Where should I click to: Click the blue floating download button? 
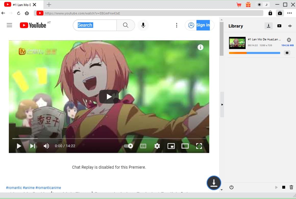[214, 183]
